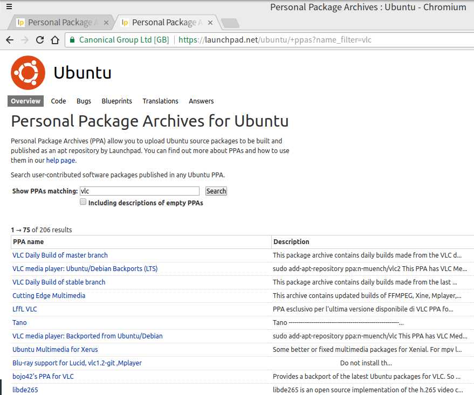Open VLC media player: Backported from Ubuntu/Debian
Image resolution: width=474 pixels, height=395 pixels.
87,336
